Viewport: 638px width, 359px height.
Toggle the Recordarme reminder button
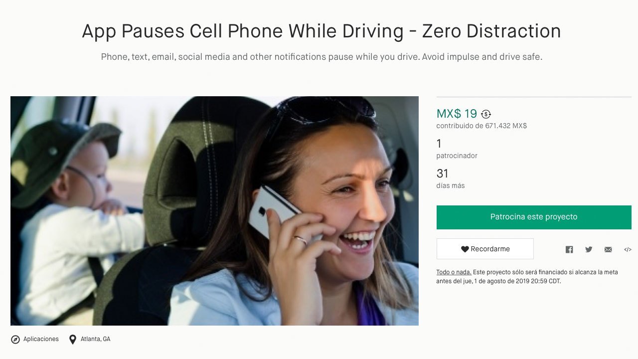[485, 249]
